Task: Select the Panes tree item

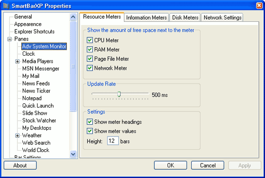Action: click(21, 39)
